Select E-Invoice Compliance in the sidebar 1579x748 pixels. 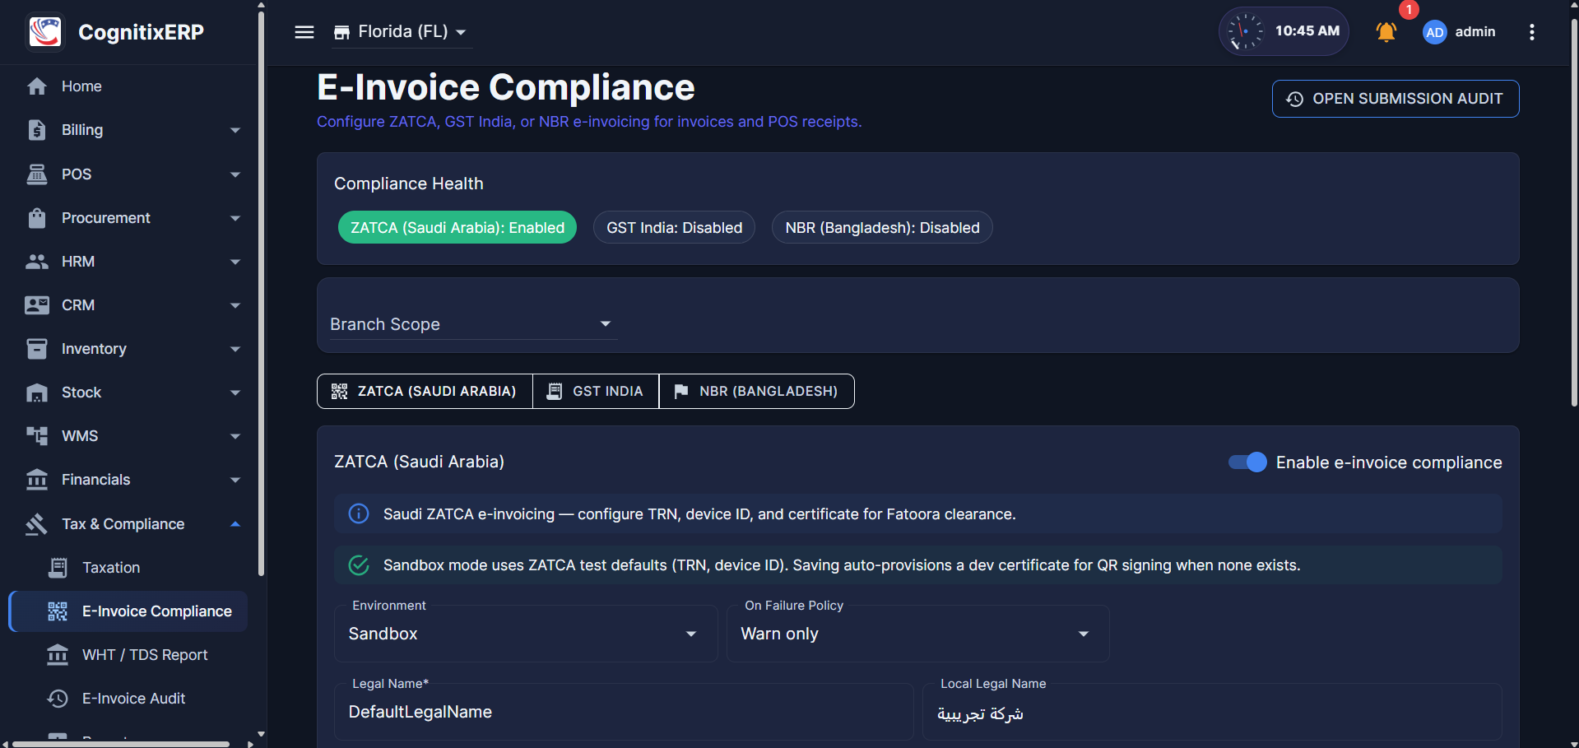pyautogui.click(x=129, y=611)
